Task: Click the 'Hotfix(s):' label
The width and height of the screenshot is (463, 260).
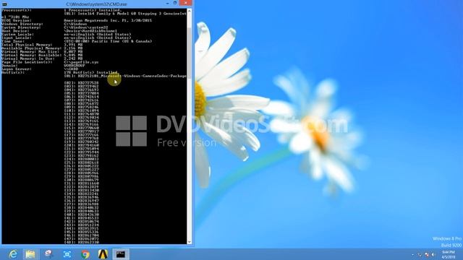Action: click(13, 72)
